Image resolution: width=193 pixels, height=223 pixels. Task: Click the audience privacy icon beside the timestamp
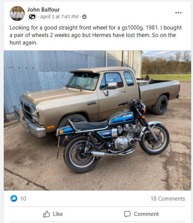84,17
